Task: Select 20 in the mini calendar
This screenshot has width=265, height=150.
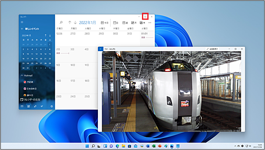Action: point(41,59)
